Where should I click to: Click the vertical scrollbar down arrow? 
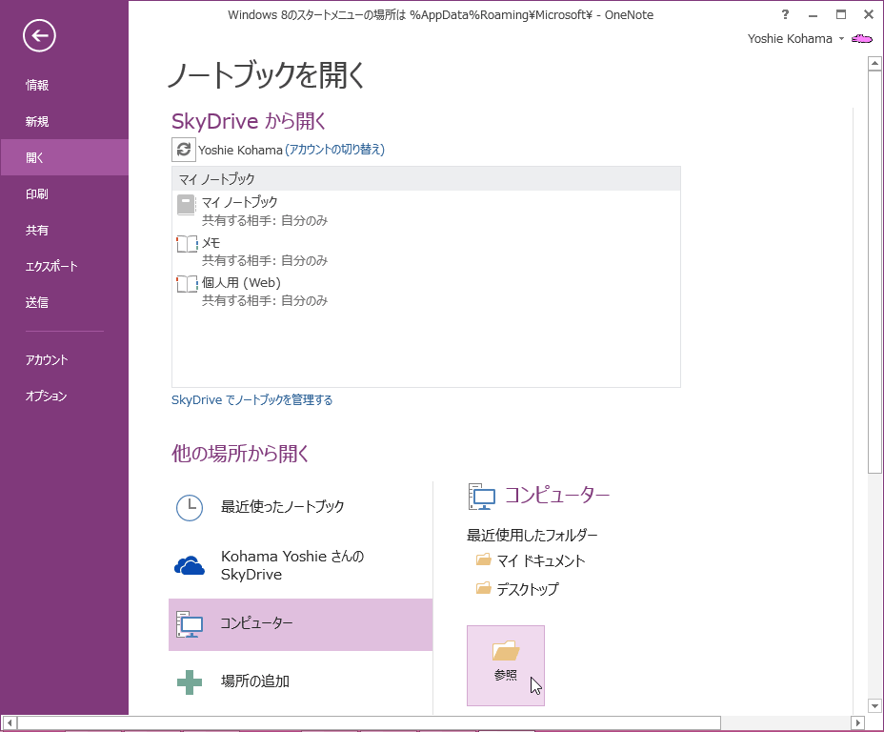coord(875,706)
